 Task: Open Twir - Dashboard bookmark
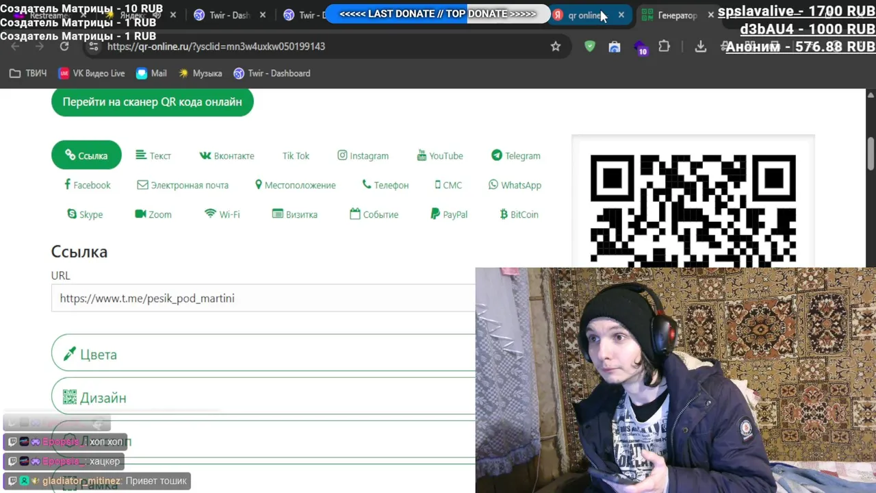(x=272, y=73)
